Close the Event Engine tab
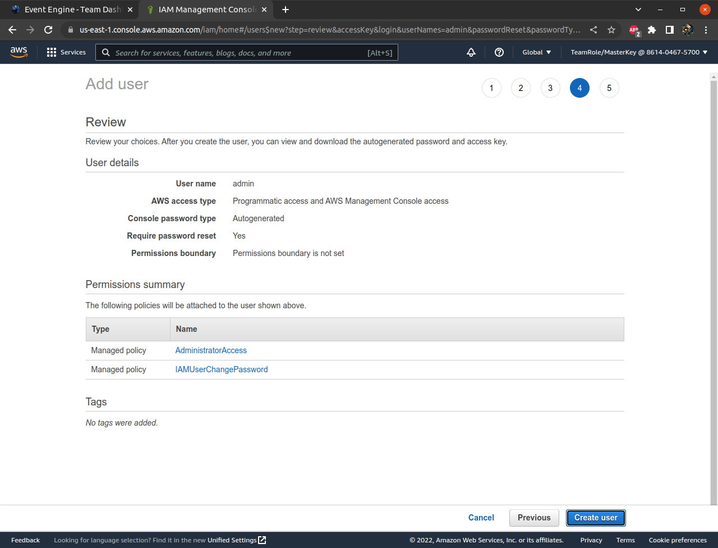Screen dimensions: 718x548 point(130,10)
